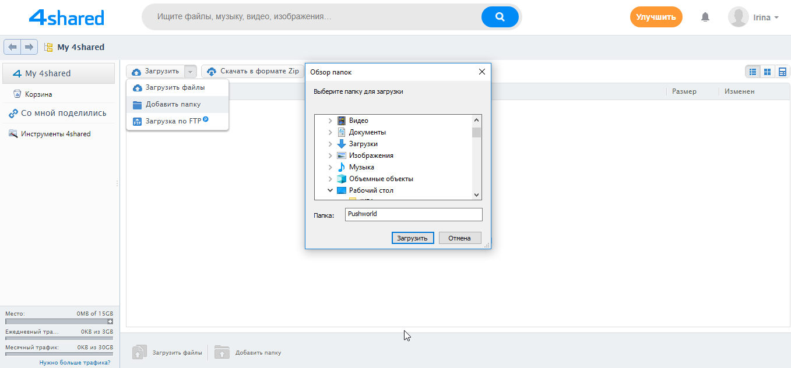Viewport: 791px width, 368px height.
Task: Switch to details pane view
Action: [x=782, y=72]
